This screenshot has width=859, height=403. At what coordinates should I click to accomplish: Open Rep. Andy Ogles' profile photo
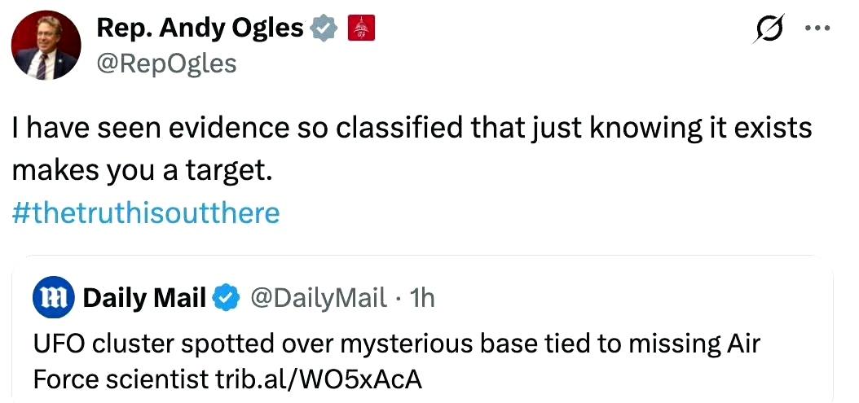tap(46, 46)
